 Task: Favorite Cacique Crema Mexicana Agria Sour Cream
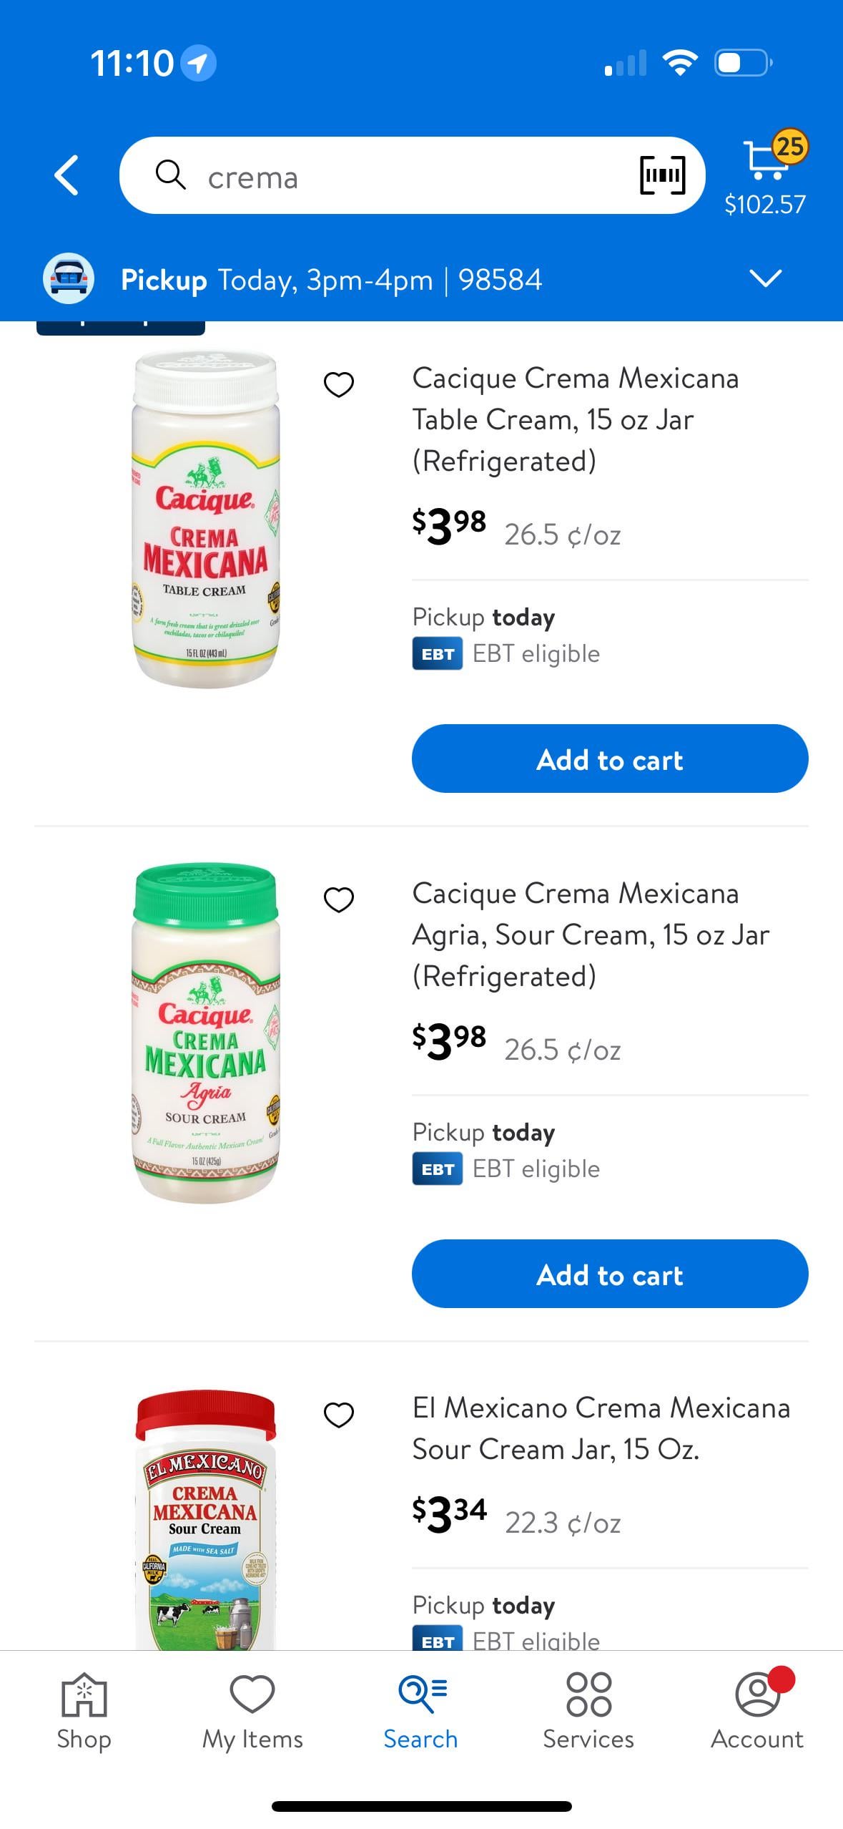coord(339,899)
